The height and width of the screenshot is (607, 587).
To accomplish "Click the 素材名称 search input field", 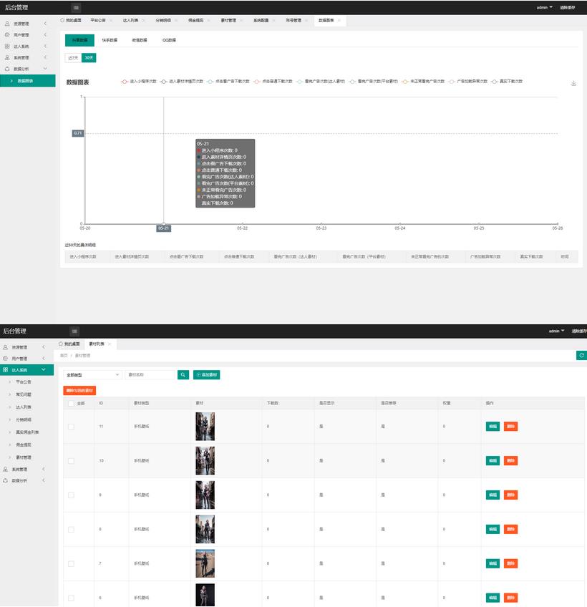I will [x=150, y=374].
